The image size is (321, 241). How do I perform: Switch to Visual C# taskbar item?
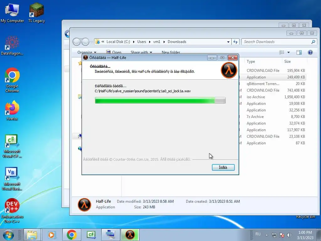(91, 235)
